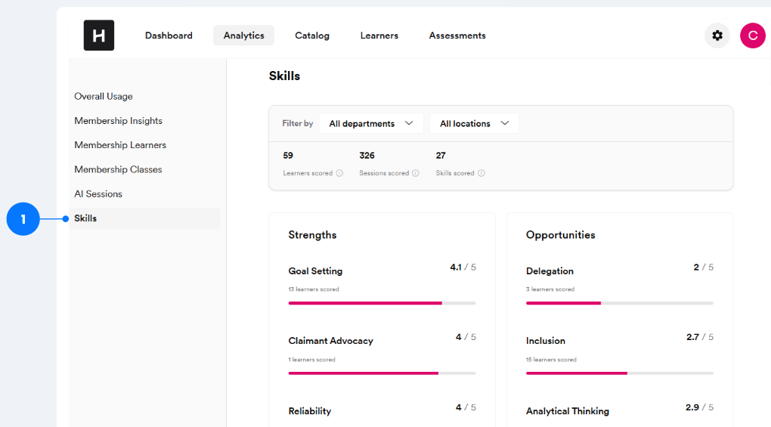Open Overall Usage in sidebar
Viewport: 771px width, 427px height.
[x=104, y=96]
